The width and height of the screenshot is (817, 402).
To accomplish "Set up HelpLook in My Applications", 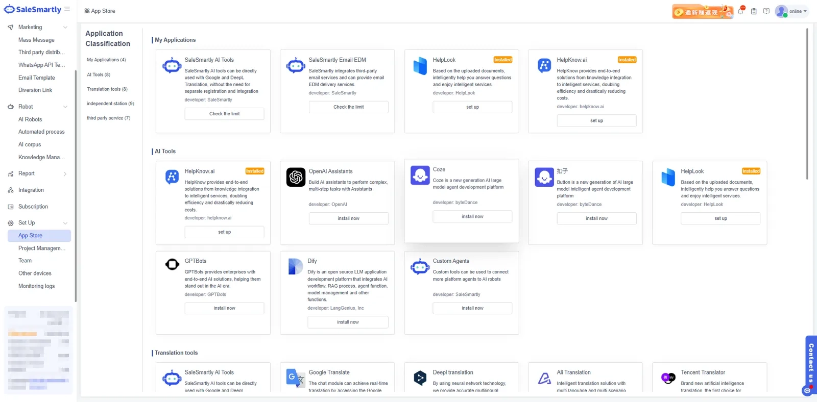I will click(472, 107).
